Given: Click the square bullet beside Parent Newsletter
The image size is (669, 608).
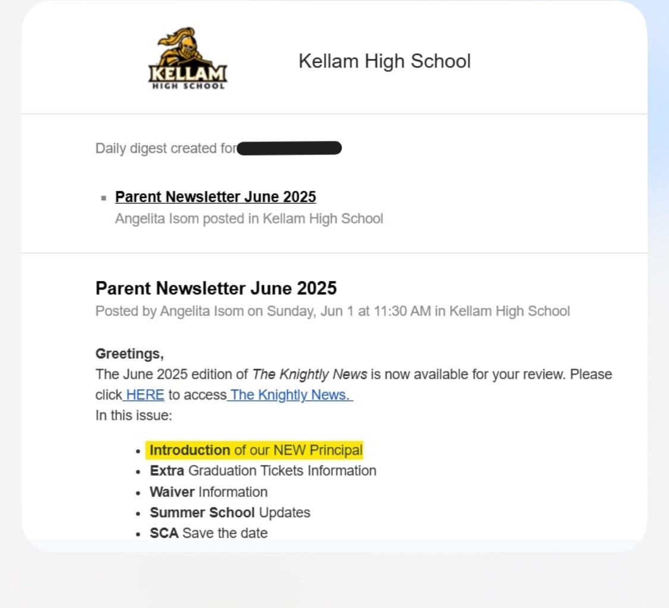Looking at the screenshot, I should coord(103,198).
